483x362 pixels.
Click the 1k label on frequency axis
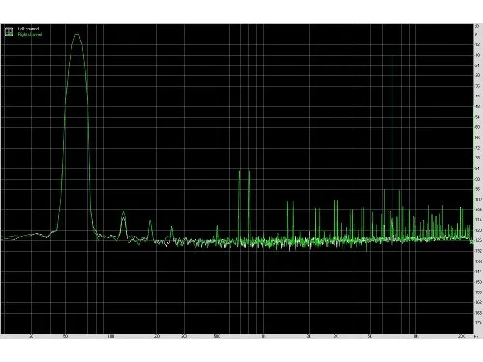tap(263, 336)
